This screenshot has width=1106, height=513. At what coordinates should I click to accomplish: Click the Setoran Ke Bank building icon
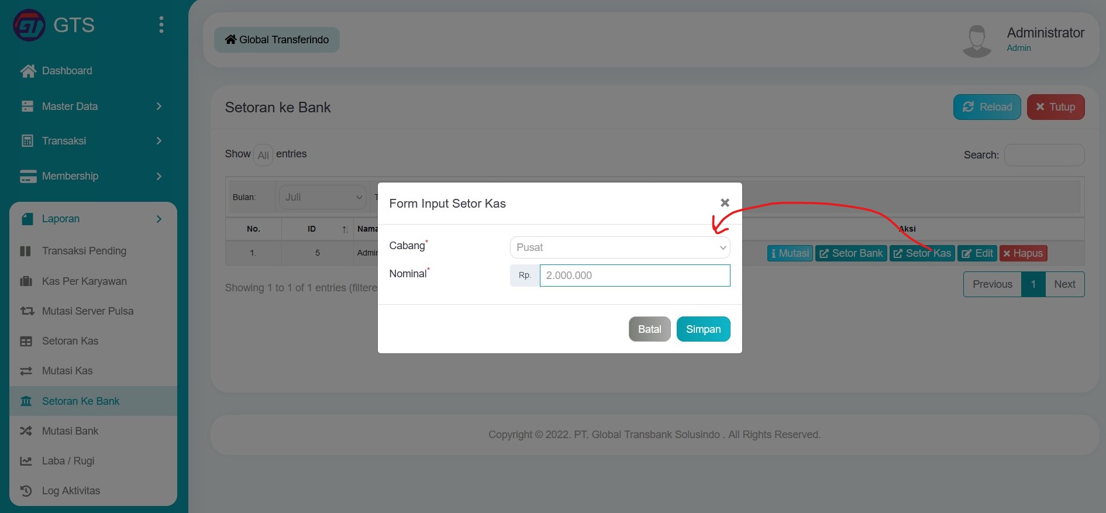[x=26, y=401]
